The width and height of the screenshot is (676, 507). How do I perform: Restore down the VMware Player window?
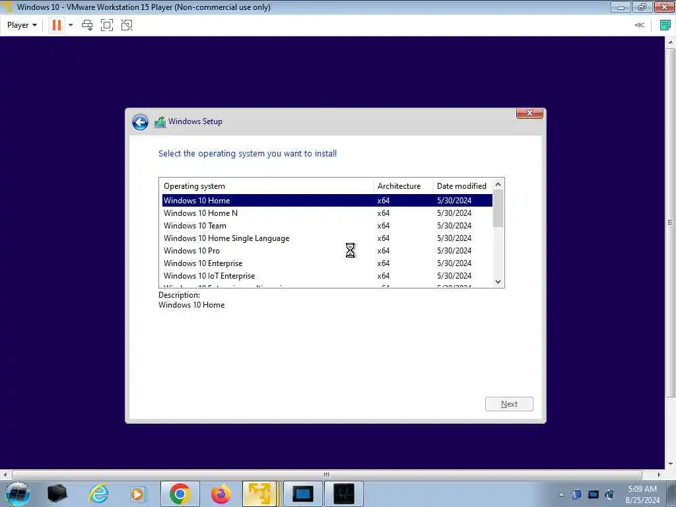click(x=642, y=7)
